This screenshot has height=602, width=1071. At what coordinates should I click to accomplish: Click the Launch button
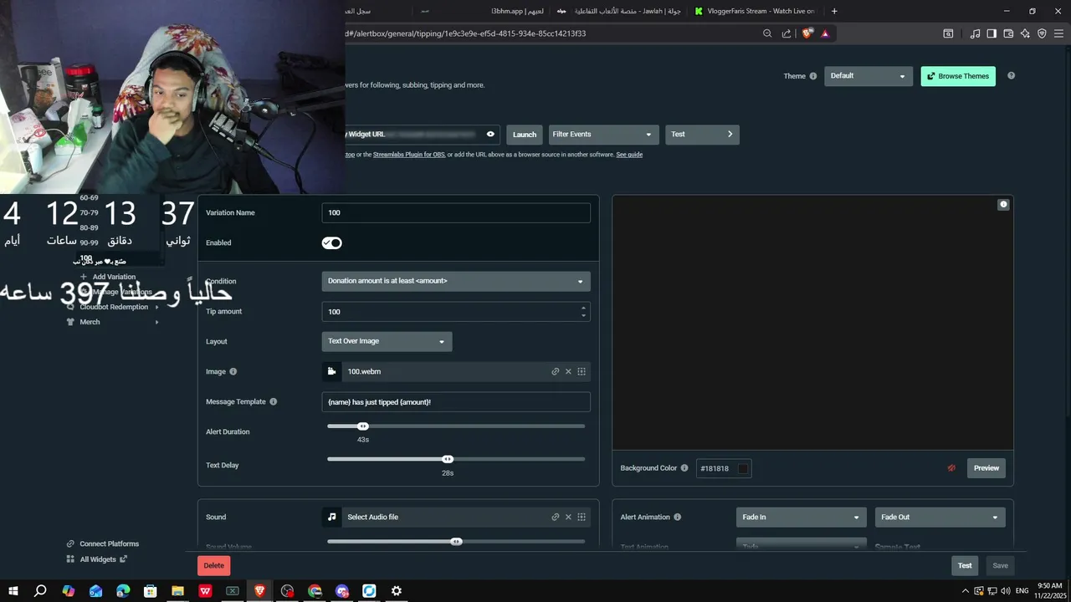tap(525, 135)
